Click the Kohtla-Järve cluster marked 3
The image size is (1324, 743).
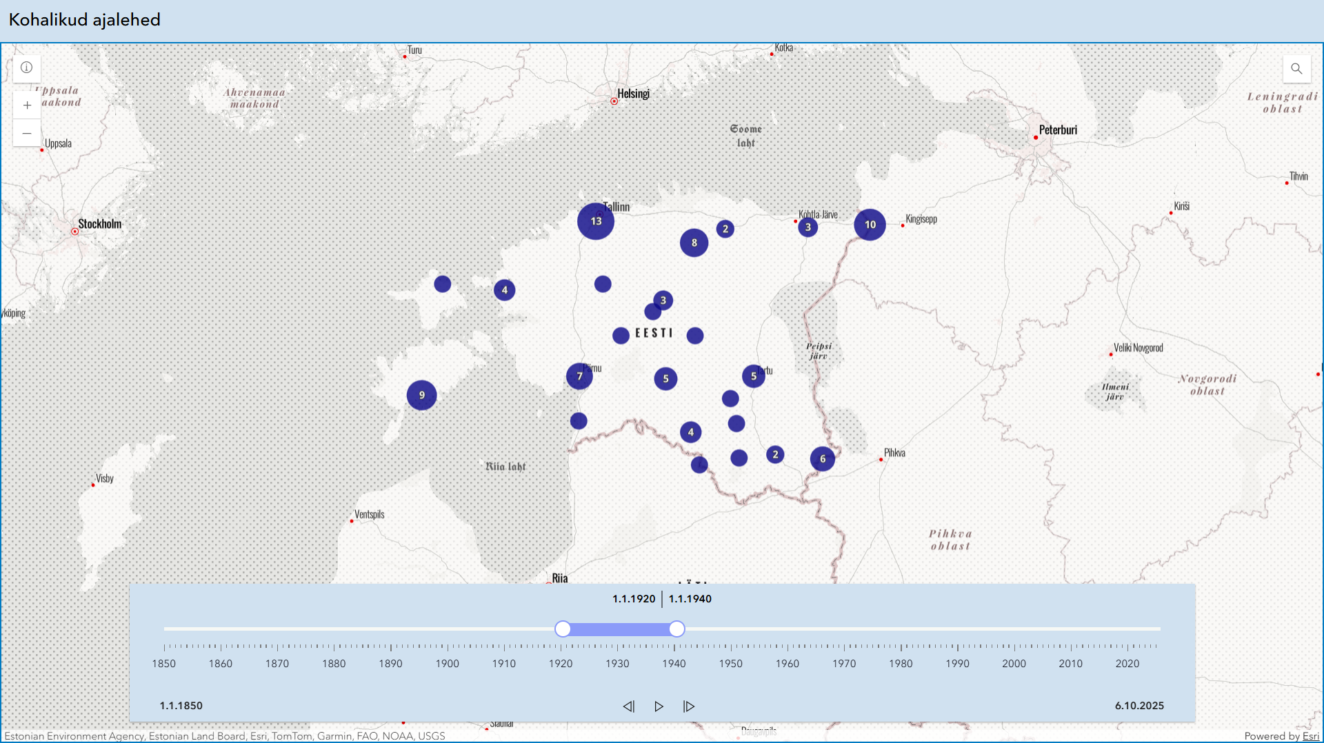tap(808, 227)
